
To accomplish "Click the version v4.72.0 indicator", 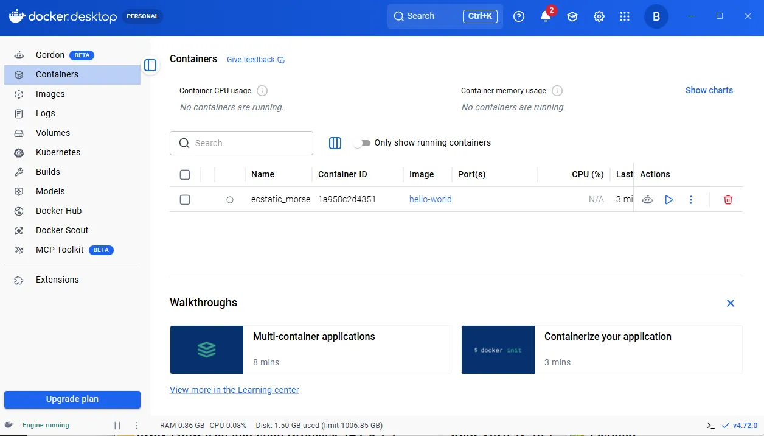I will pos(740,426).
